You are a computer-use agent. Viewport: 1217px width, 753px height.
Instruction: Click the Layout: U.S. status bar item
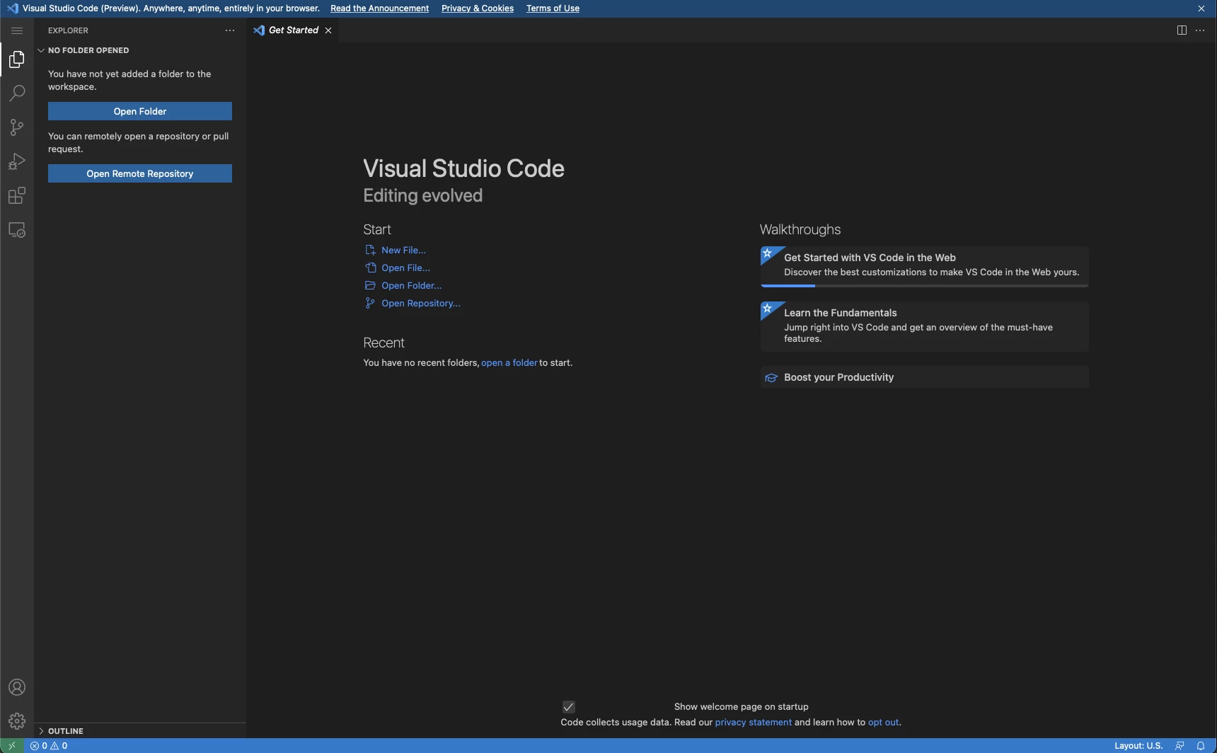tap(1138, 746)
